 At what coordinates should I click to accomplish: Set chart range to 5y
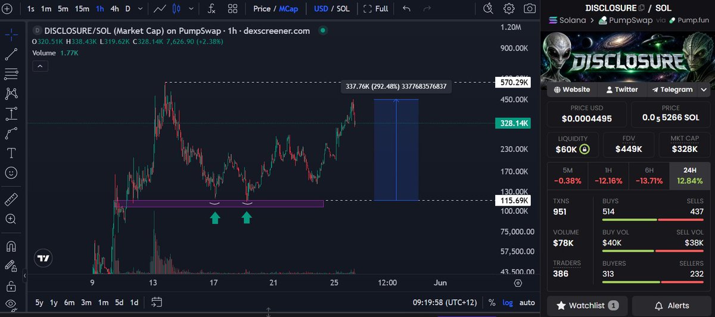pos(39,302)
